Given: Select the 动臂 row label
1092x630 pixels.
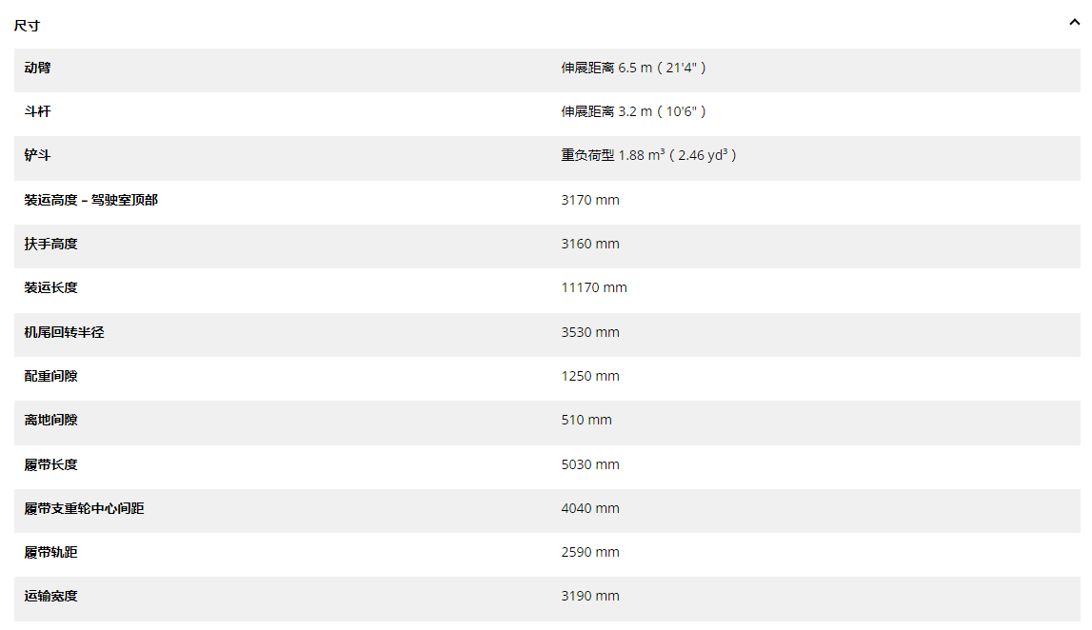Looking at the screenshot, I should pyautogui.click(x=38, y=68).
